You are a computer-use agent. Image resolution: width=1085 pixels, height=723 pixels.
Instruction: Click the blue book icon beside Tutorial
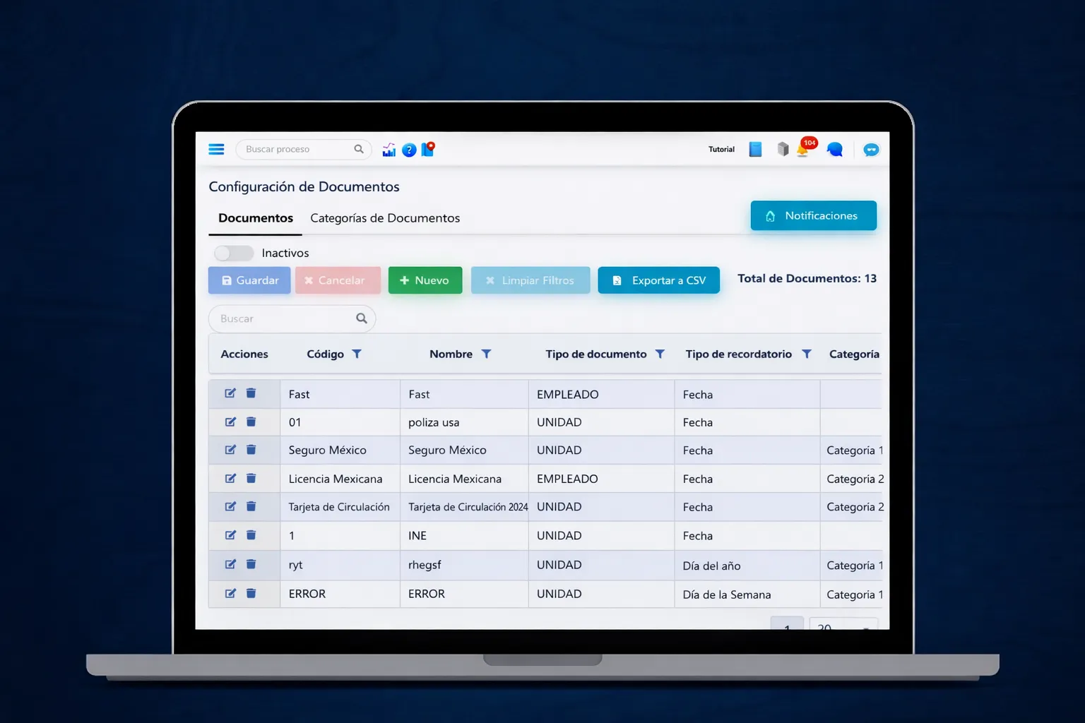click(x=755, y=149)
